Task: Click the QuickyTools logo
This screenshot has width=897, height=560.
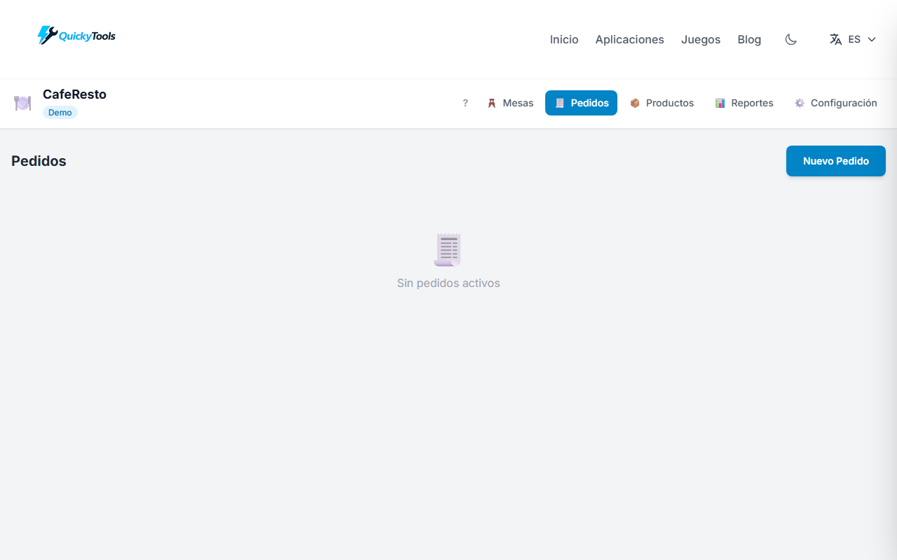Action: point(76,35)
